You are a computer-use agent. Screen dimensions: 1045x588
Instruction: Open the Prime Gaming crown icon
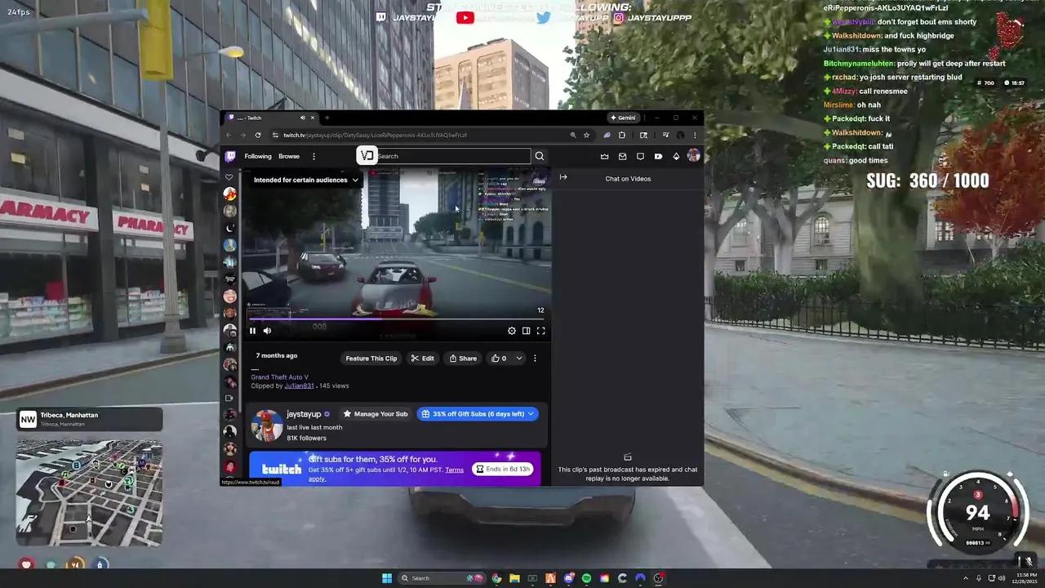(604, 156)
